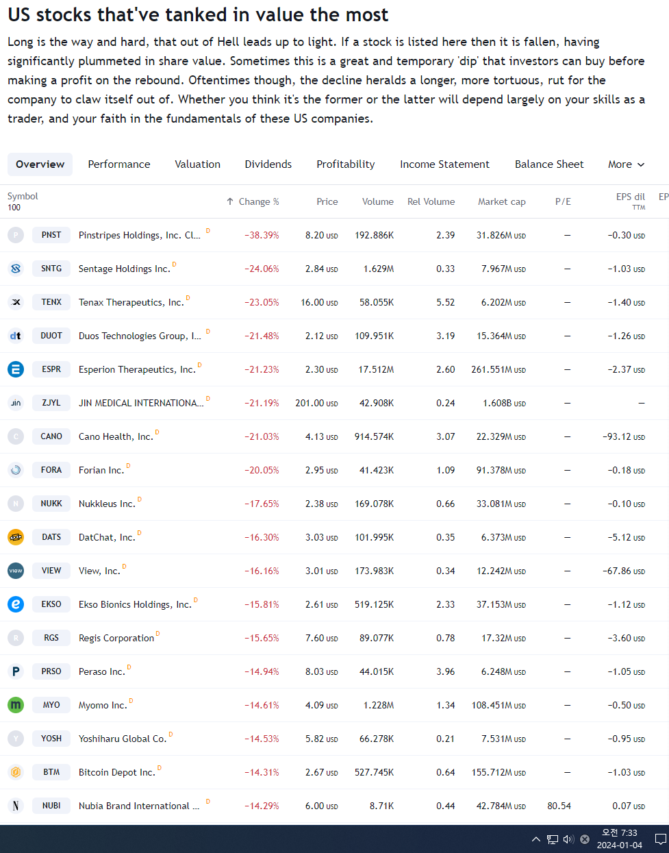The height and width of the screenshot is (853, 669).
Task: Open Bitcoin Depot Inc. company name link
Action: coord(117,772)
